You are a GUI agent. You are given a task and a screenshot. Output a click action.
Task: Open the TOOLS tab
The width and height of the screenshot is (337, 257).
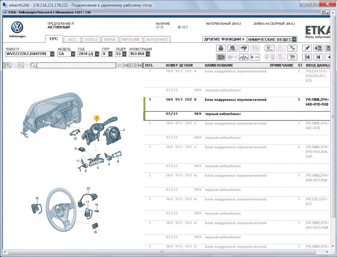(x=91, y=39)
